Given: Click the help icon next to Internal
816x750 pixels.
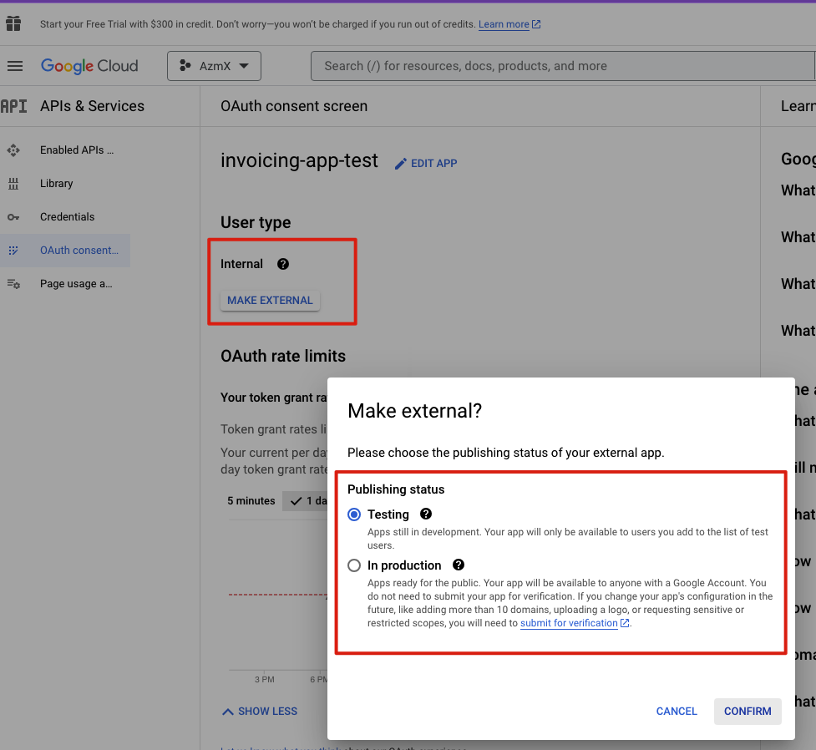Looking at the screenshot, I should click(283, 264).
